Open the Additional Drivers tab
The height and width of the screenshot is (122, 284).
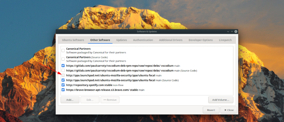click(x=171, y=40)
